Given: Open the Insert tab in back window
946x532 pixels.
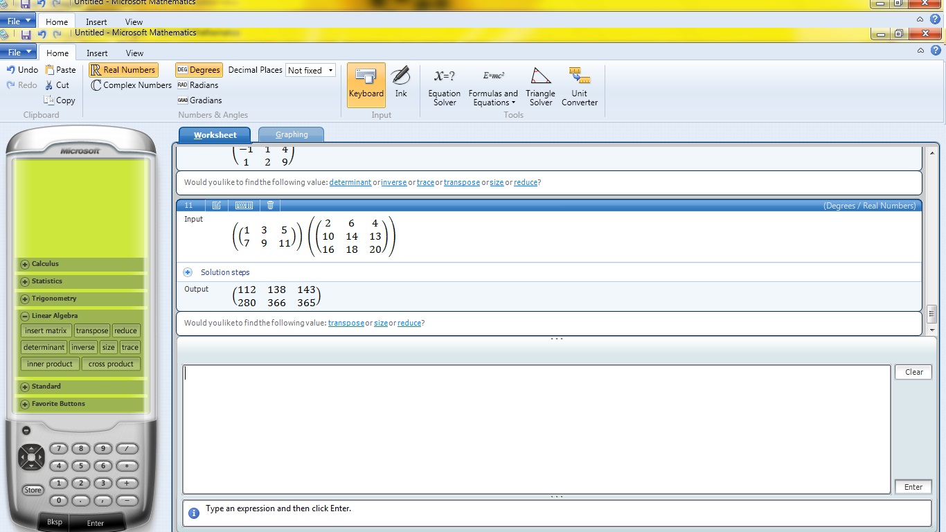Looking at the screenshot, I should (96, 21).
